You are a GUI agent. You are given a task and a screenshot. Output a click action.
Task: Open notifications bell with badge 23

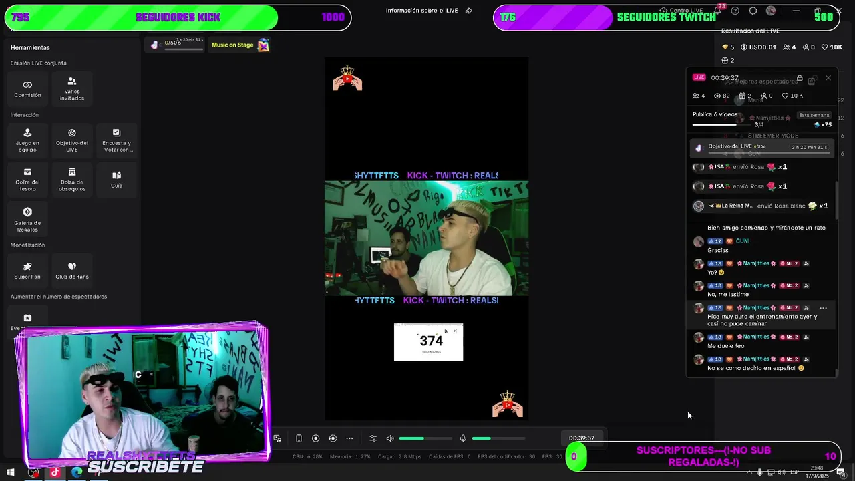(x=719, y=11)
